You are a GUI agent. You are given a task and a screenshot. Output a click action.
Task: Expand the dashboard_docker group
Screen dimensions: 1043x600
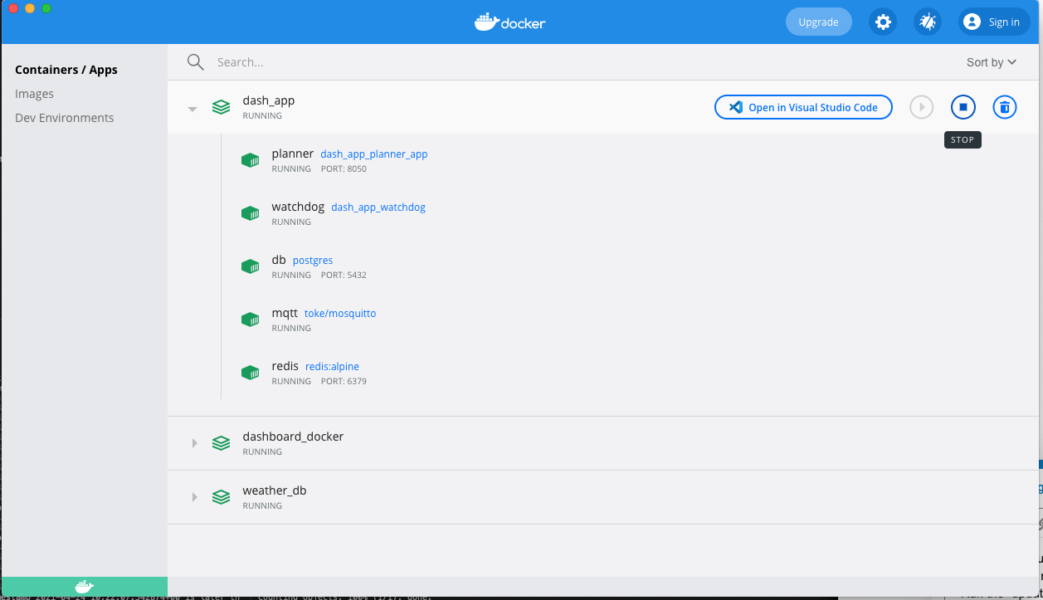pyautogui.click(x=194, y=443)
